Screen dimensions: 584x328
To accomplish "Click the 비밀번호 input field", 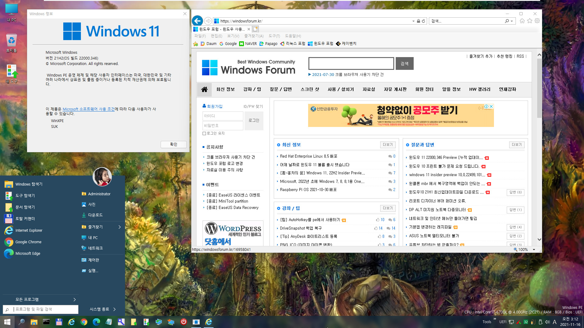I will click(x=223, y=125).
